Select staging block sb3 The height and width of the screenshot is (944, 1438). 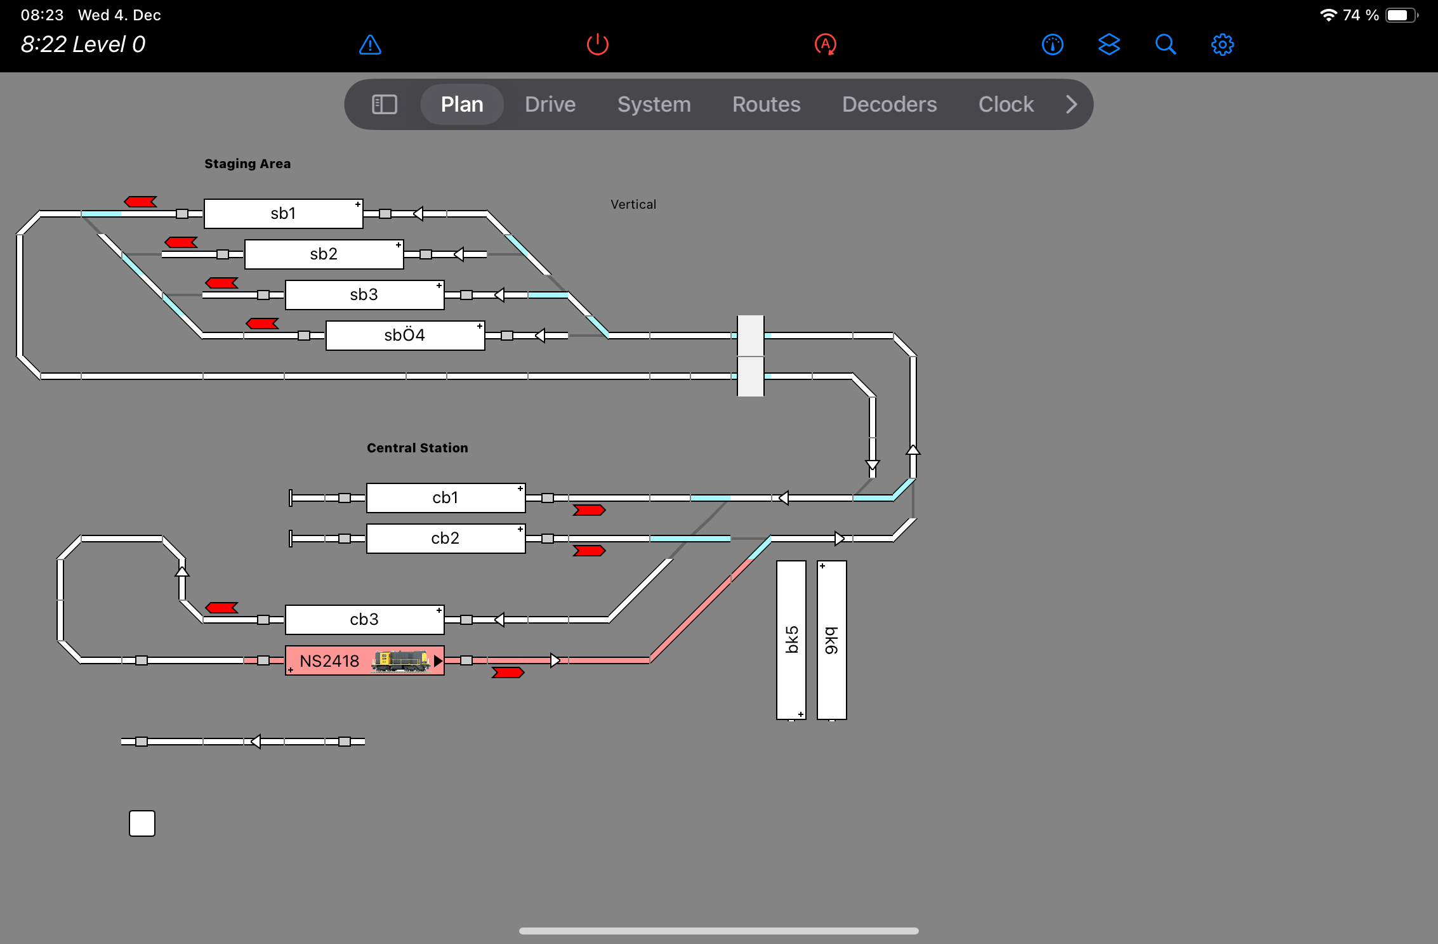pos(364,295)
